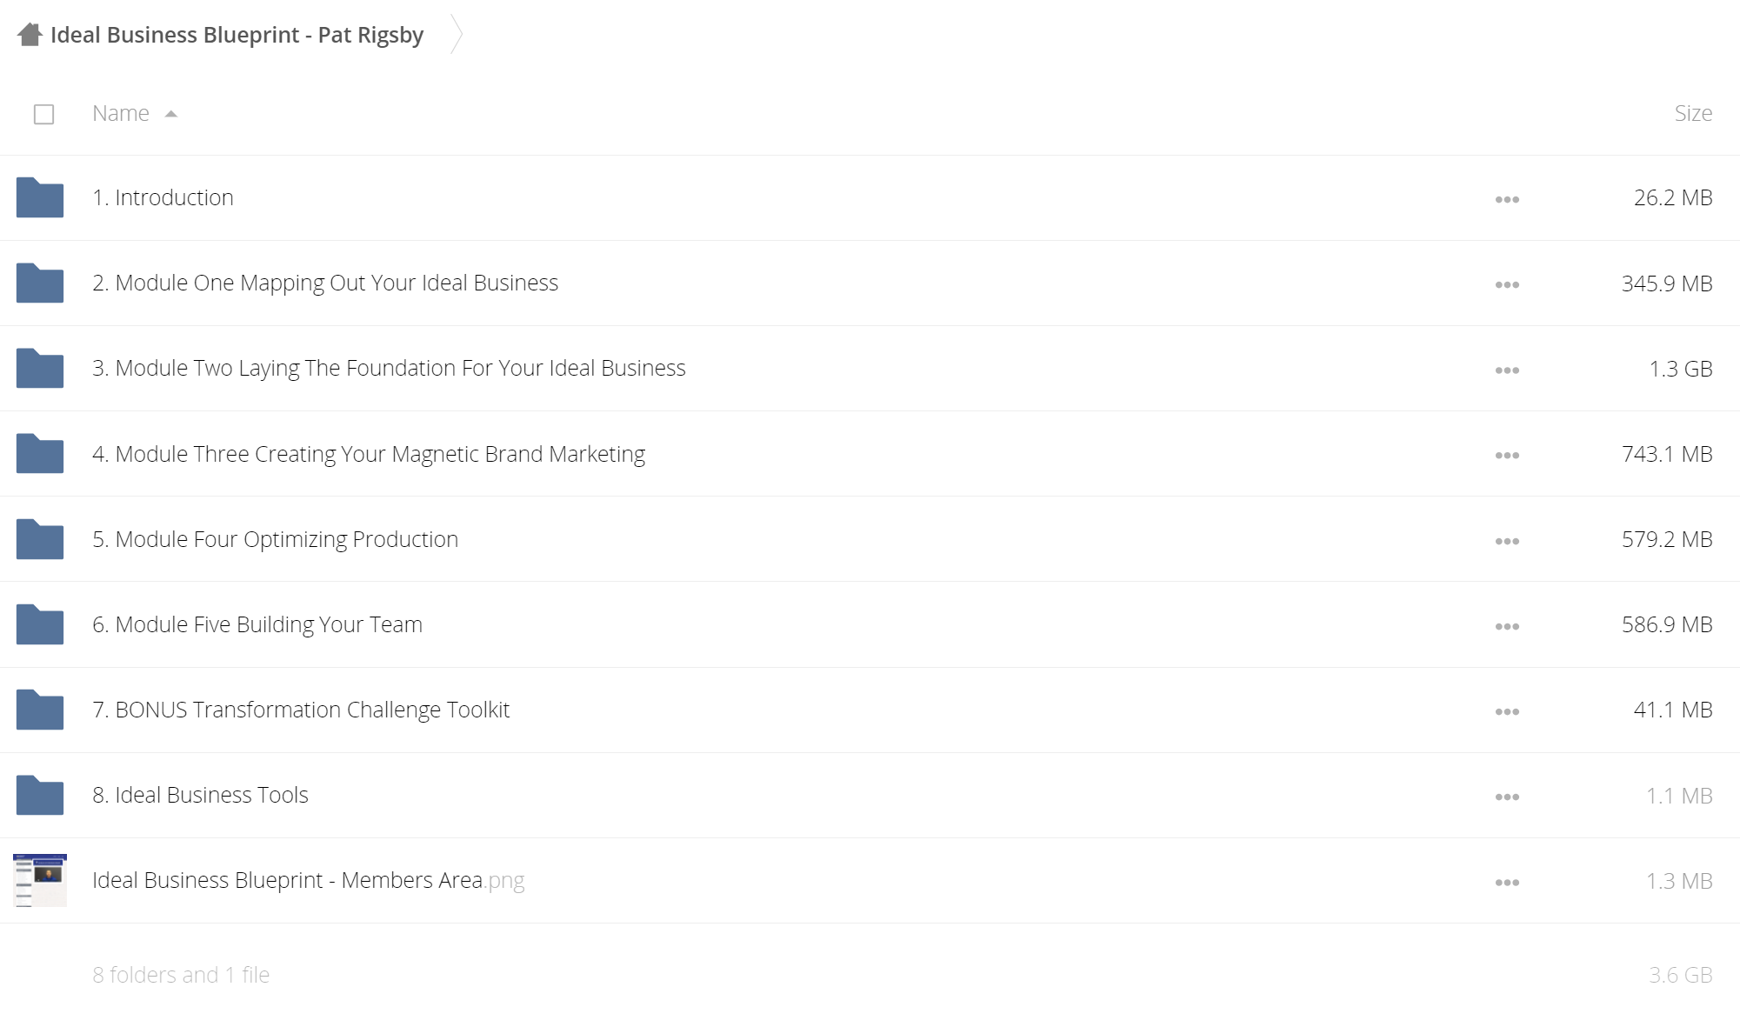Sort files by Size column
1740x1027 pixels.
[x=1693, y=113]
